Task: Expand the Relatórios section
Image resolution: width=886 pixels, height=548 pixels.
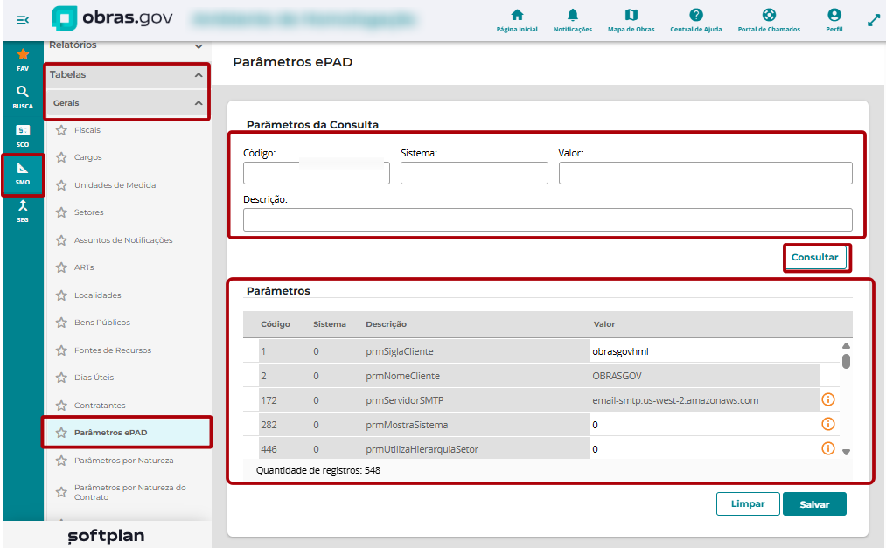Action: pos(199,45)
